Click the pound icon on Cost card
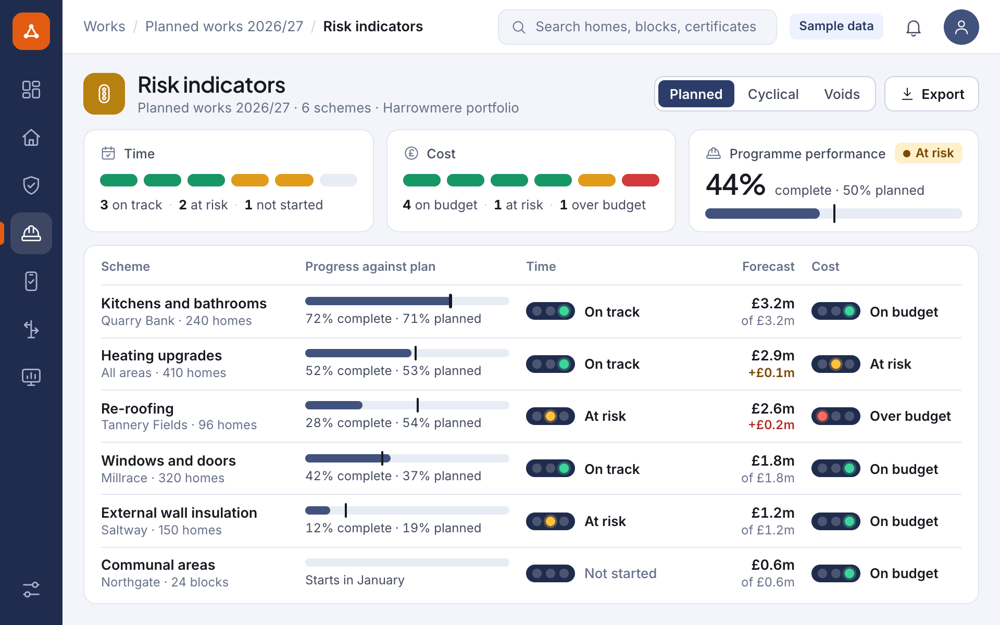Image resolution: width=1000 pixels, height=625 pixels. [411, 153]
